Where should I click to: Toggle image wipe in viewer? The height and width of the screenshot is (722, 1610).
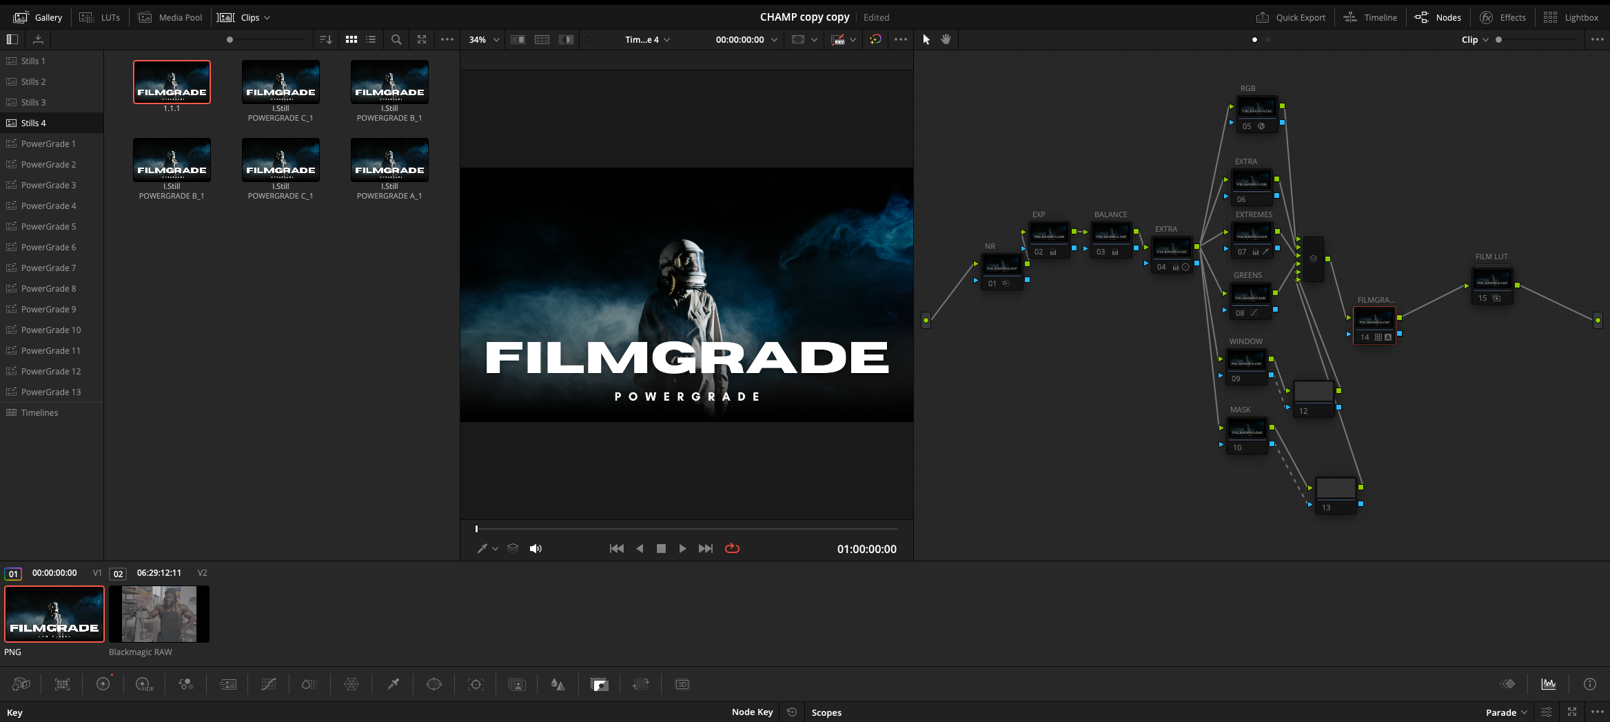point(518,39)
